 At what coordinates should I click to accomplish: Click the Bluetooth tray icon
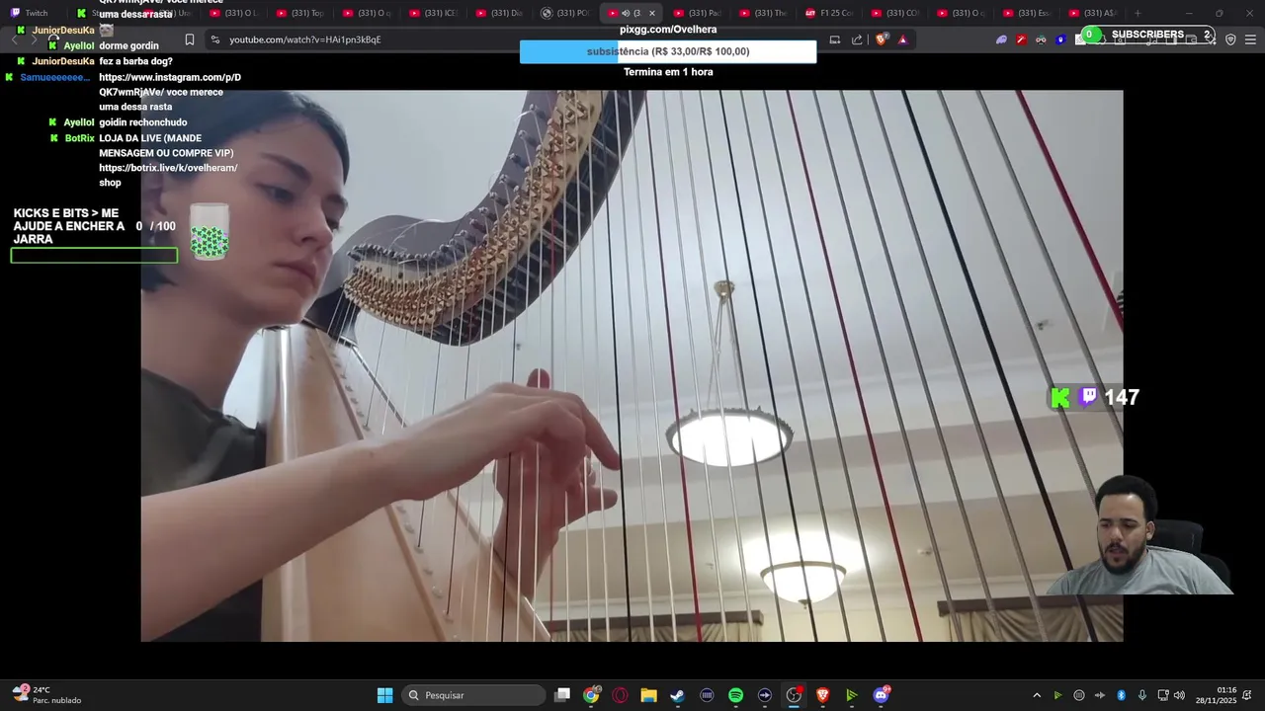point(1122,695)
